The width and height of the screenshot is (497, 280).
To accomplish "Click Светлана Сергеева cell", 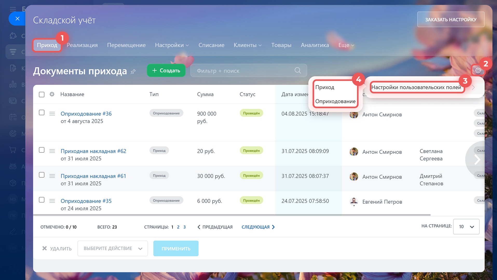I will click(431, 155).
